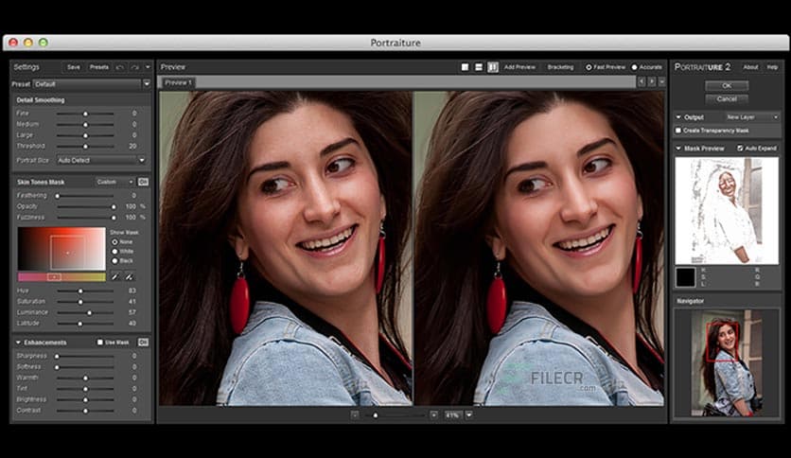Select the side-by-side preview layout icon
This screenshot has width=791, height=458.
(493, 67)
